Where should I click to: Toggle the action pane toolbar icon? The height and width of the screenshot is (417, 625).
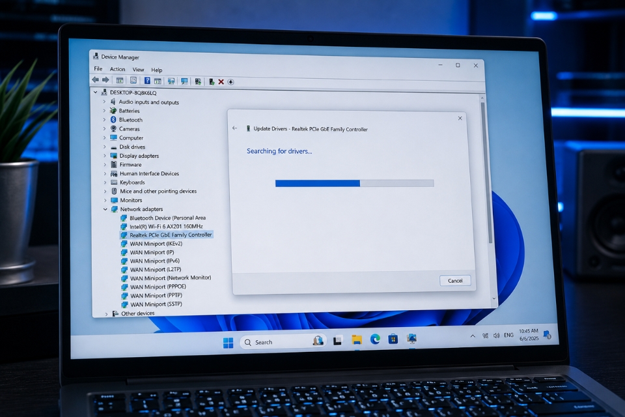pos(158,81)
